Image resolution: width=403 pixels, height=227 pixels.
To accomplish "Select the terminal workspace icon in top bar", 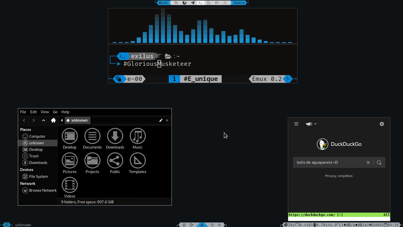I will 201,3.
